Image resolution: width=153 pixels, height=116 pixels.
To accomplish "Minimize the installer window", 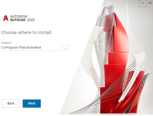I will (143, 3).
